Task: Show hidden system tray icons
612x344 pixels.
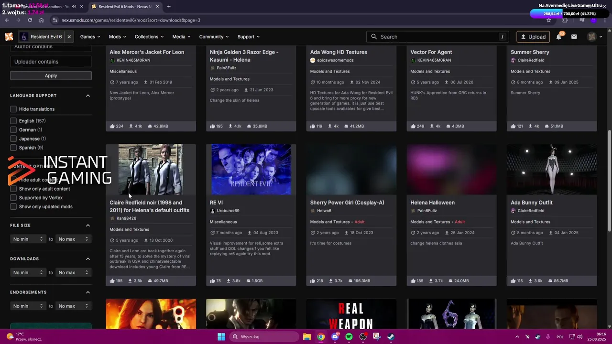Action: click(517, 337)
